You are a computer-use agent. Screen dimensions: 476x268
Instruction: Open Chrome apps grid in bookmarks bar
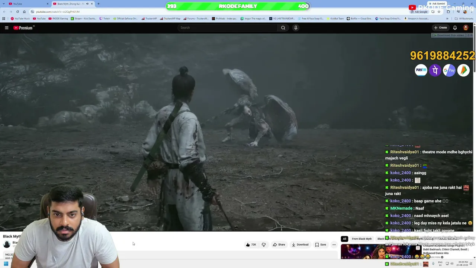coord(4,19)
